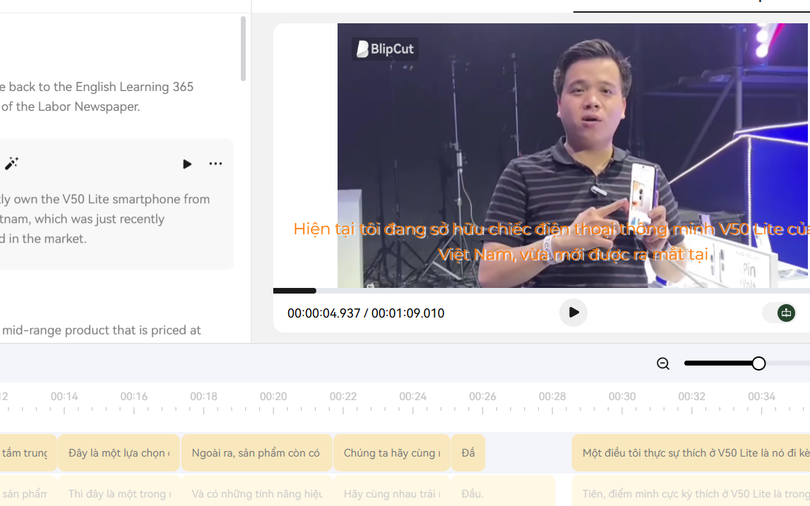
Task: Open the three-dot more options menu
Action: pyautogui.click(x=215, y=164)
